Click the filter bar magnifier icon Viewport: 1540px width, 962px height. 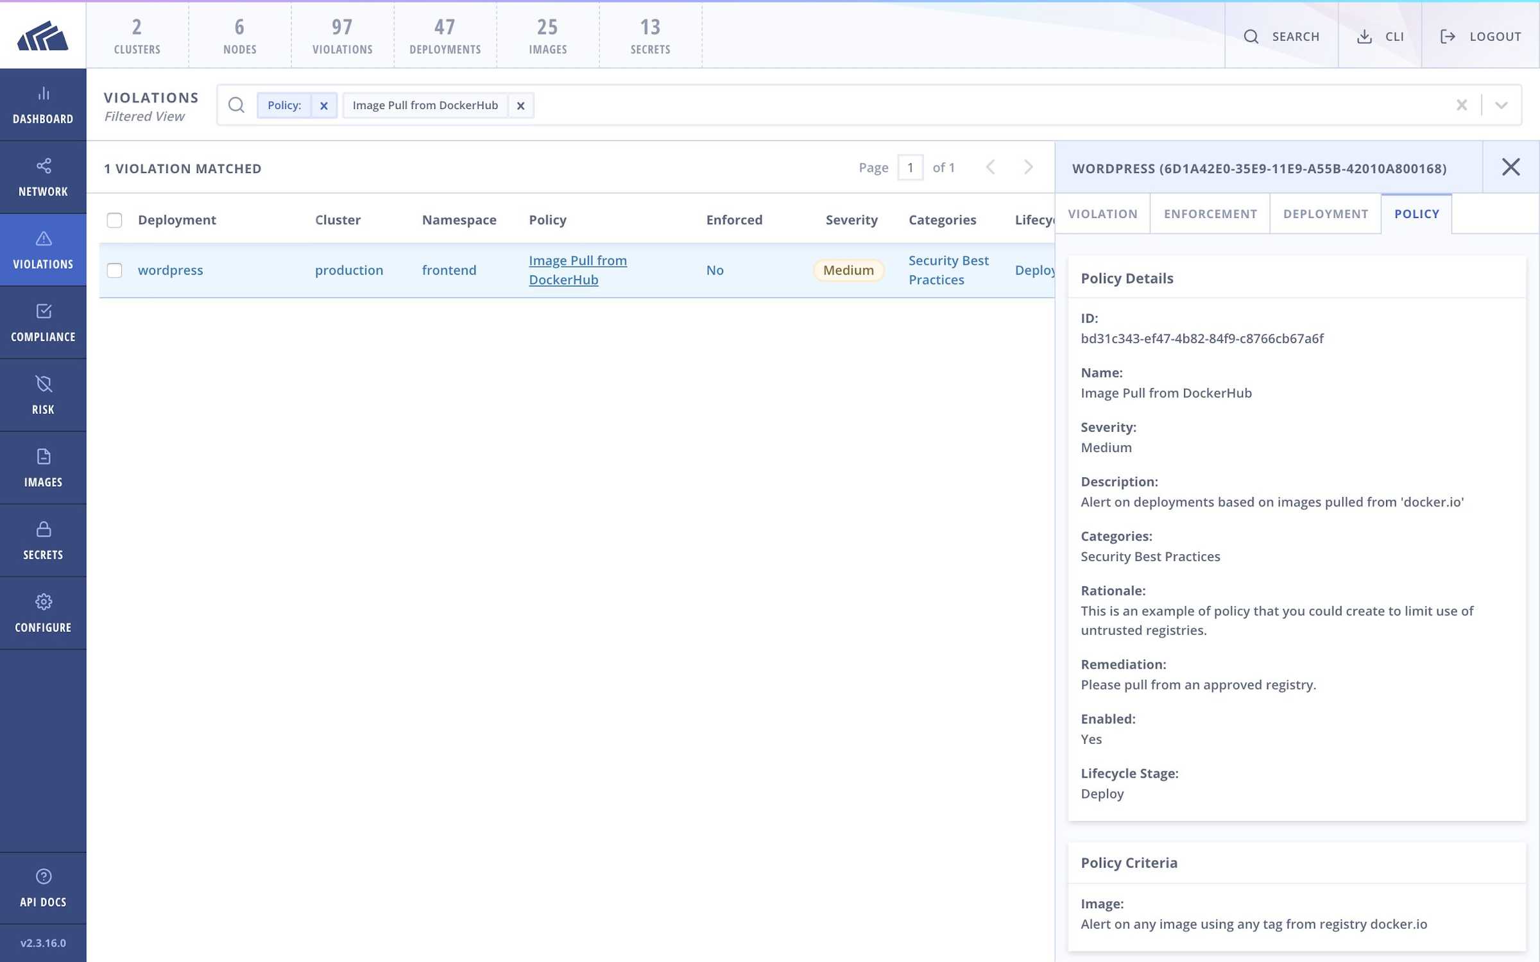[236, 105]
